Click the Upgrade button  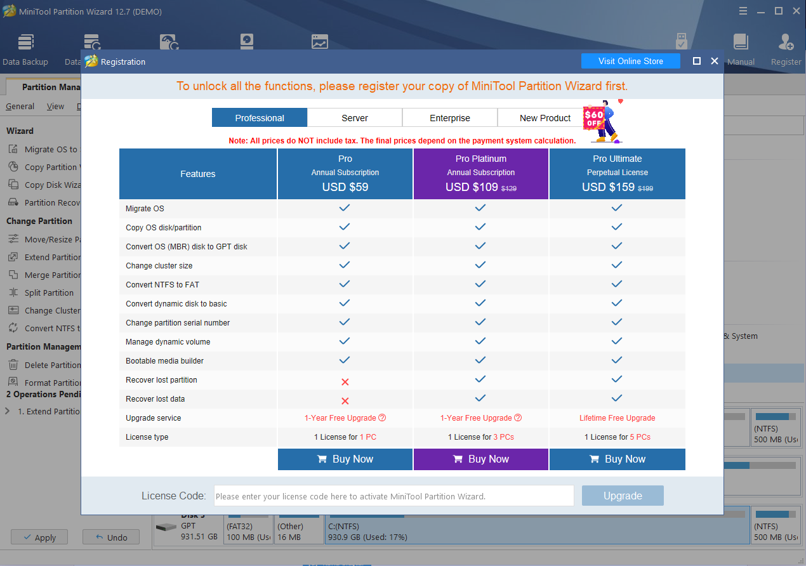point(623,496)
